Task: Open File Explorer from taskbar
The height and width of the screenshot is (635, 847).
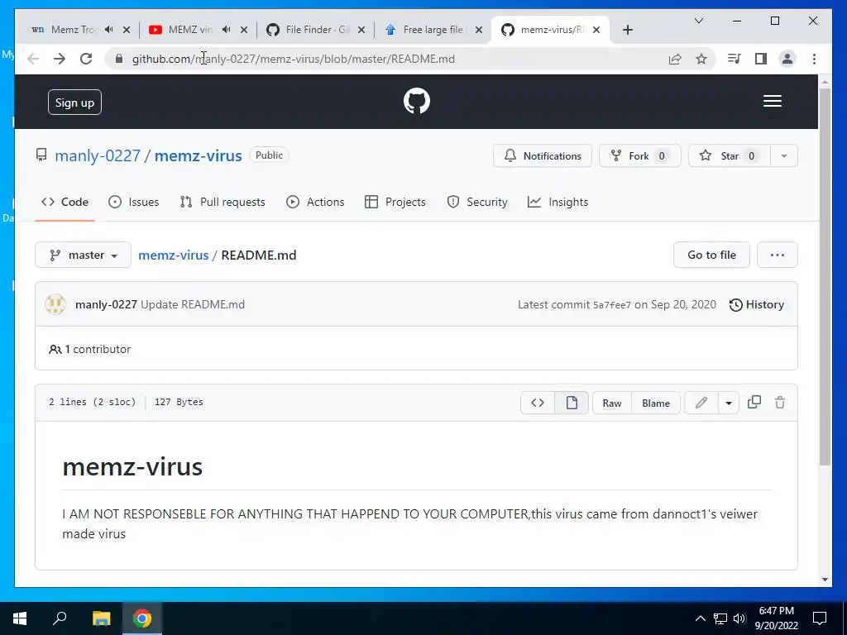Action: click(x=101, y=618)
